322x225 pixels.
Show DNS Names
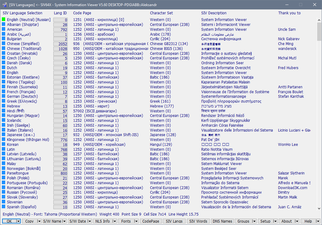pyautogui.click(x=222, y=221)
